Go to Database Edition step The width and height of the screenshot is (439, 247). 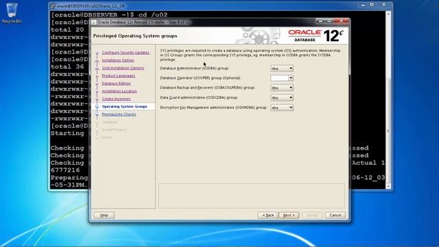pos(116,84)
